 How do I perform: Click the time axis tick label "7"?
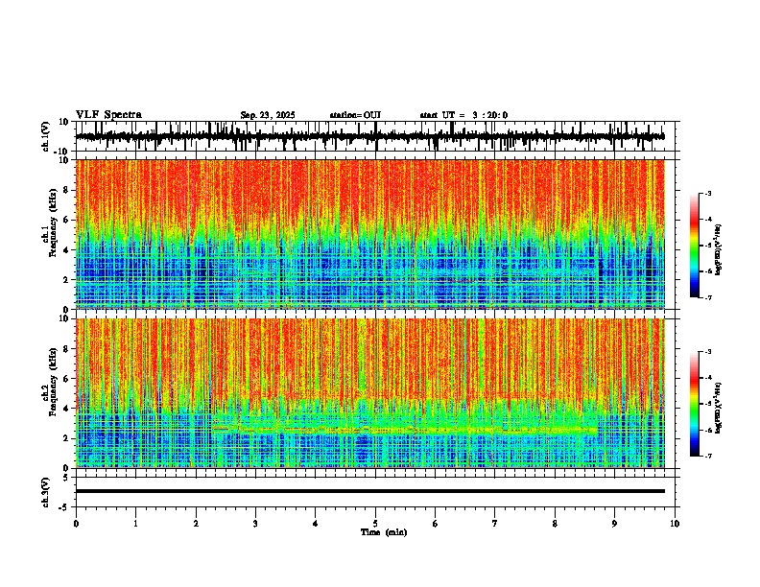pos(495,524)
